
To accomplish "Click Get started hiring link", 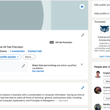I will click(x=38, y=71).
